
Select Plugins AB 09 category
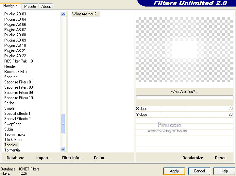pyautogui.click(x=15, y=40)
